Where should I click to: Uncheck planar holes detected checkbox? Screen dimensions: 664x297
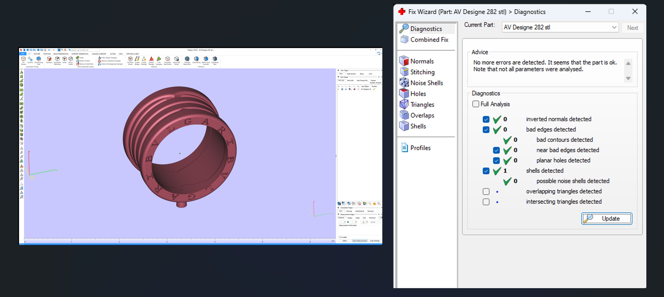[x=496, y=161]
